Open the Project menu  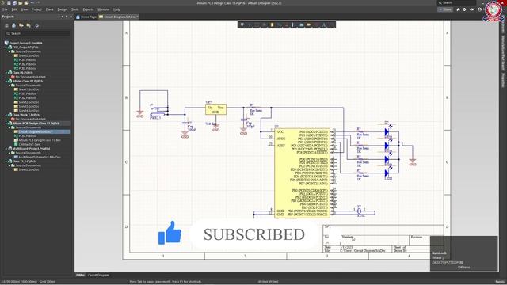[x=36, y=9]
